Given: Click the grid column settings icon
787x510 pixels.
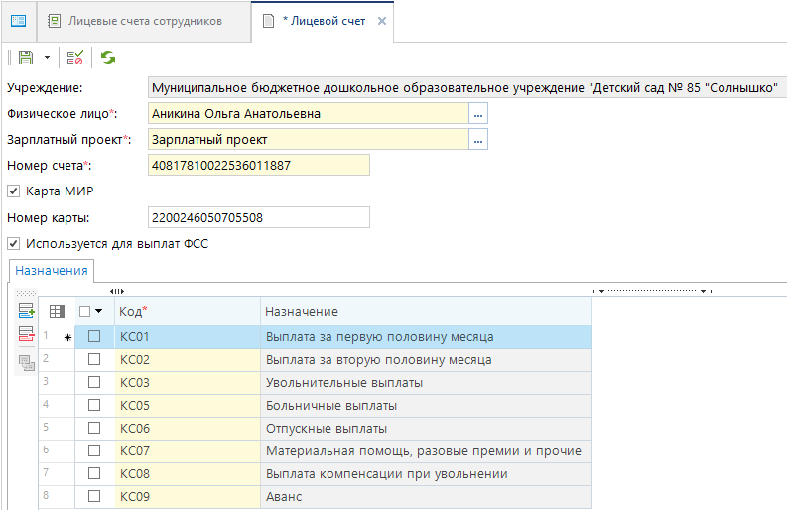Looking at the screenshot, I should click(58, 312).
